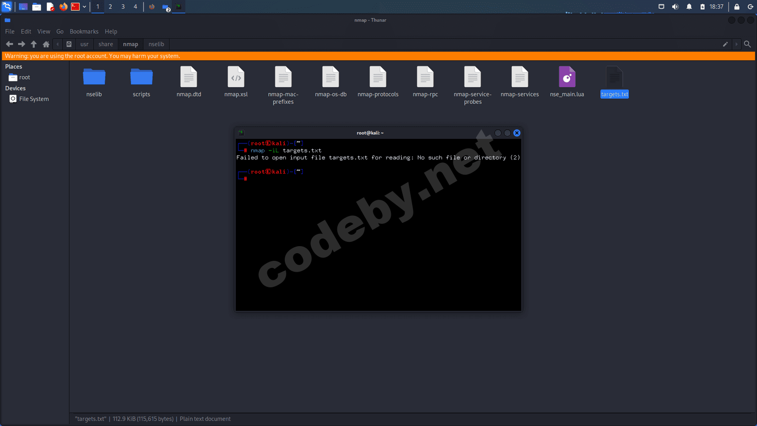Open the Bookmarks menu in Thunar
The height and width of the screenshot is (426, 757).
(x=84, y=31)
